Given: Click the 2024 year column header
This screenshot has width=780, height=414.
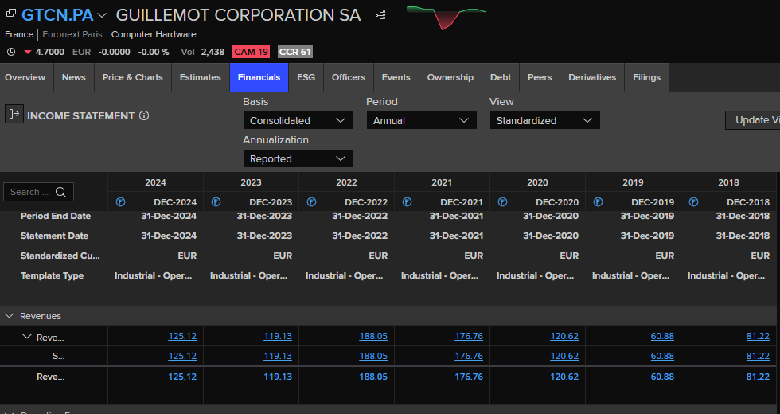Looking at the screenshot, I should pos(156,182).
